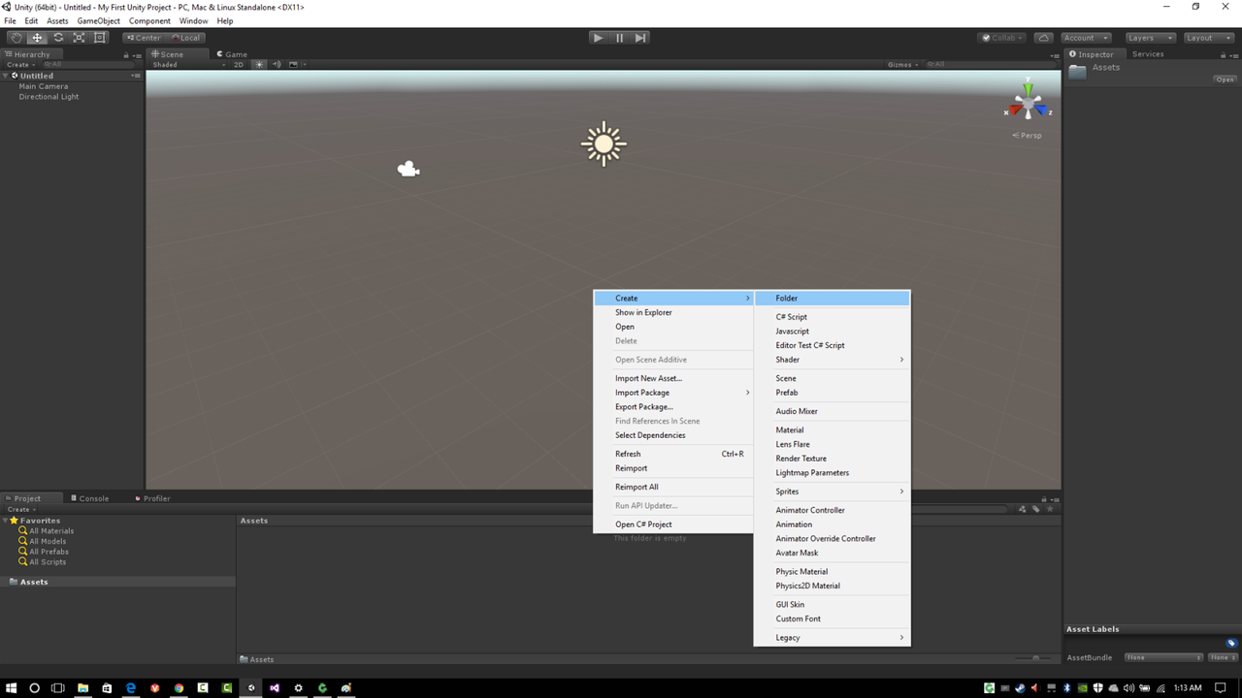Open Visual Studio from taskbar
Viewport: 1242px width, 698px height.
coord(275,688)
